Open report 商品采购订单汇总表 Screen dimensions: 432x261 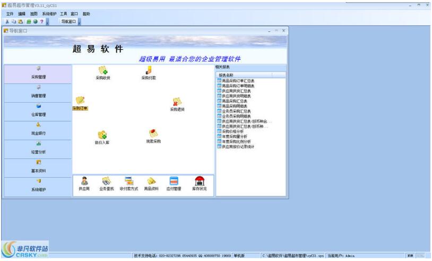click(x=238, y=81)
